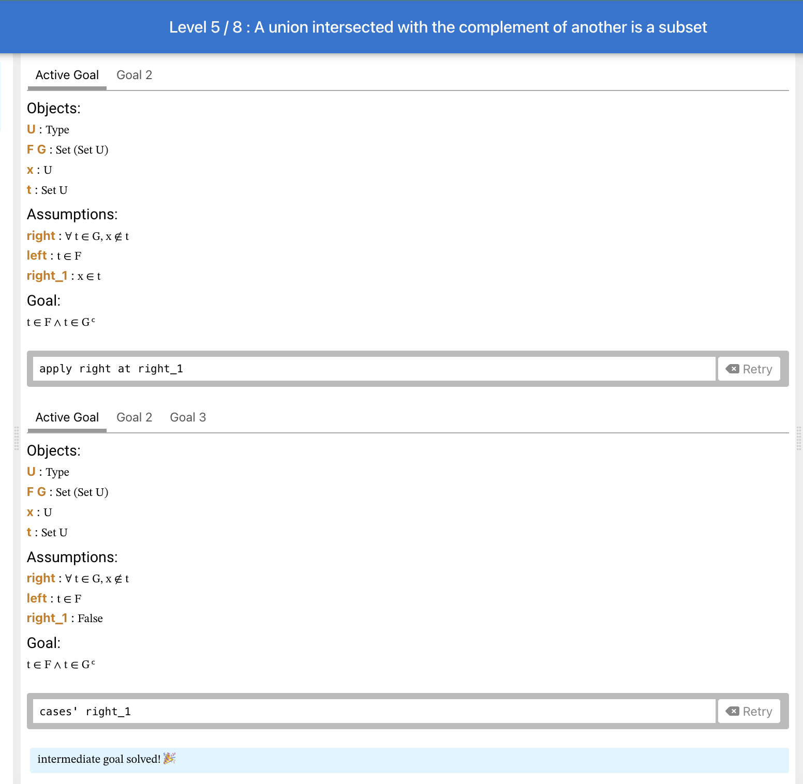The width and height of the screenshot is (803, 784).
Task: Retry the "apply right at right_1" step
Action: (x=749, y=369)
